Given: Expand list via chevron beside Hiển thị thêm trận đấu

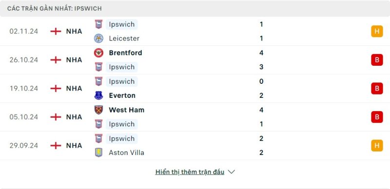Looking at the screenshot, I should [231, 172].
